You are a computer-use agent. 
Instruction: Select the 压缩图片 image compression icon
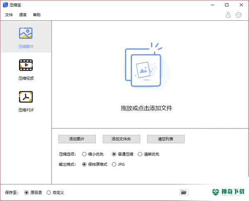26,33
